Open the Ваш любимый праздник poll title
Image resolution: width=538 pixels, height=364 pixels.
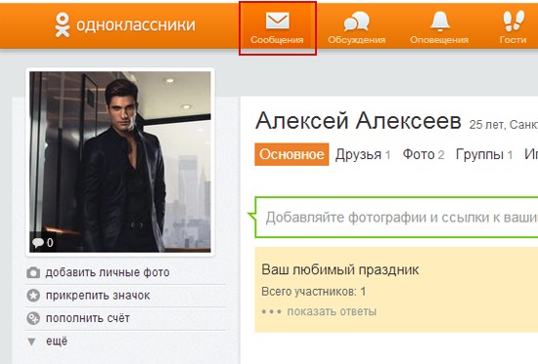point(340,270)
